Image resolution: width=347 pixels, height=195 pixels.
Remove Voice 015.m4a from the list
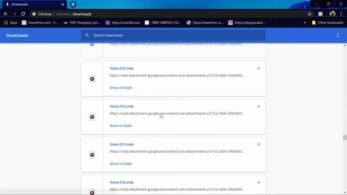259,68
